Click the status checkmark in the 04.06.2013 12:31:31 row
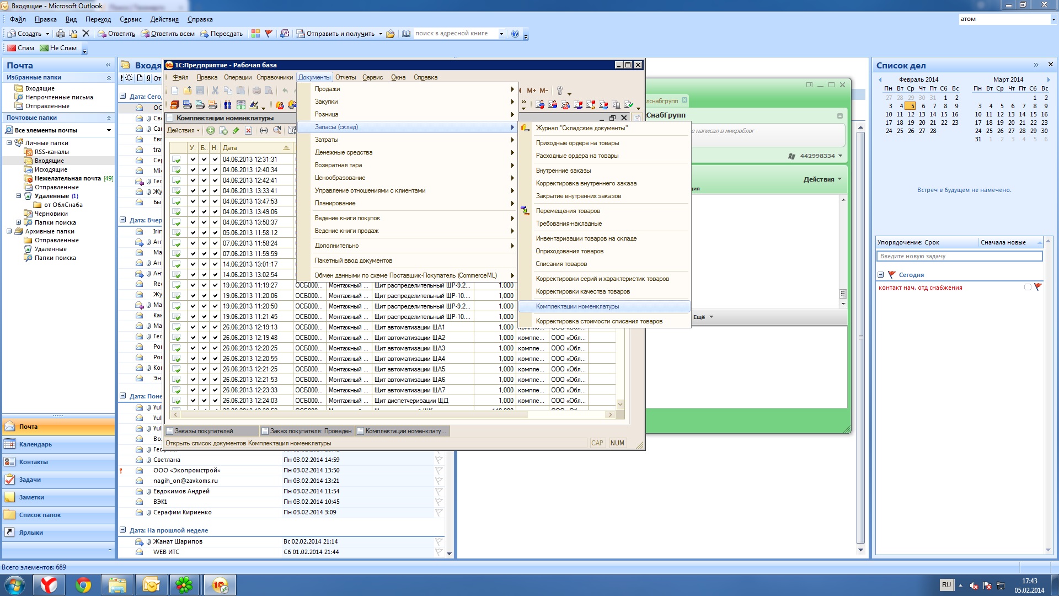The width and height of the screenshot is (1059, 596). [176, 159]
